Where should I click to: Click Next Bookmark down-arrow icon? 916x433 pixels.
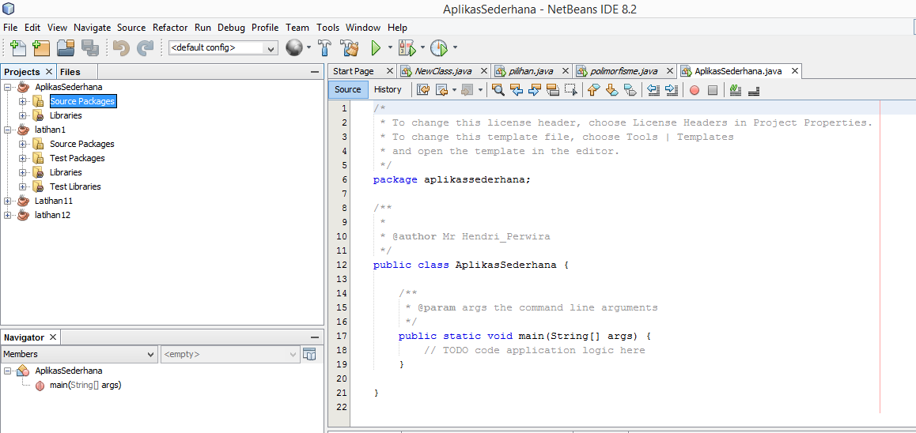pos(611,90)
